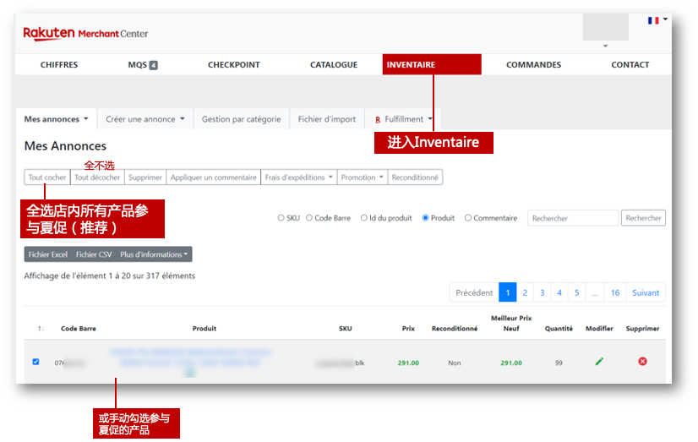The height and width of the screenshot is (442, 698).
Task: Click the Non reconditionné cell value
Action: tap(455, 363)
